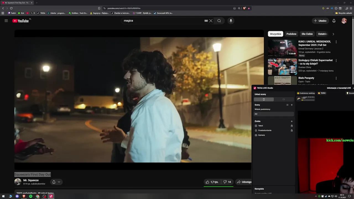This screenshot has width=354, height=199.
Task: Open Discord from the taskbar
Action: (17, 196)
